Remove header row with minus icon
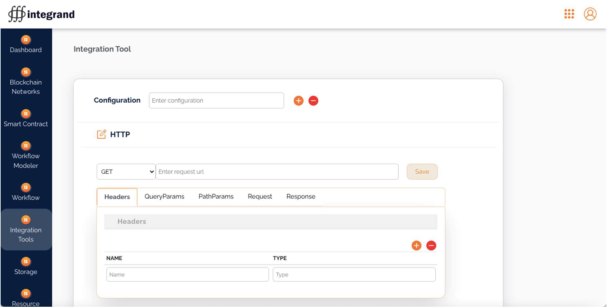 [431, 246]
